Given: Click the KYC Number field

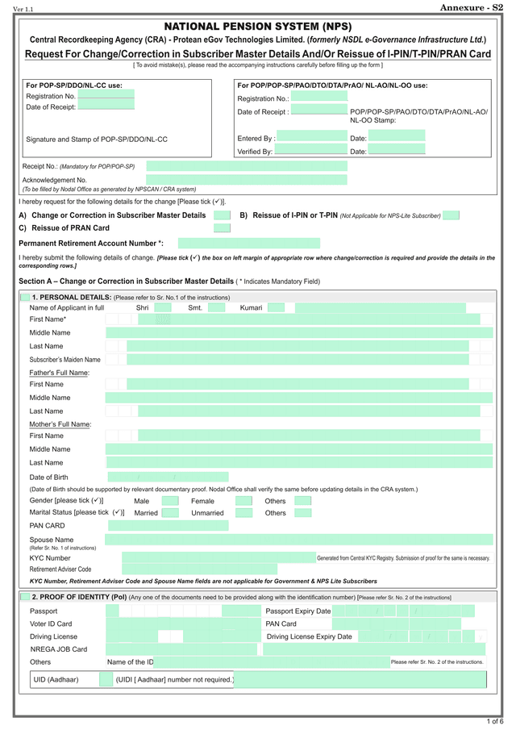Looking at the screenshot, I should point(218,558).
